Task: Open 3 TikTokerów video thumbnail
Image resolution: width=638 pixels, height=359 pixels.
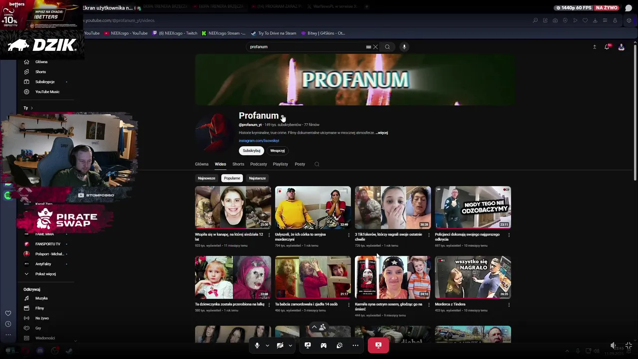Action: (x=393, y=207)
